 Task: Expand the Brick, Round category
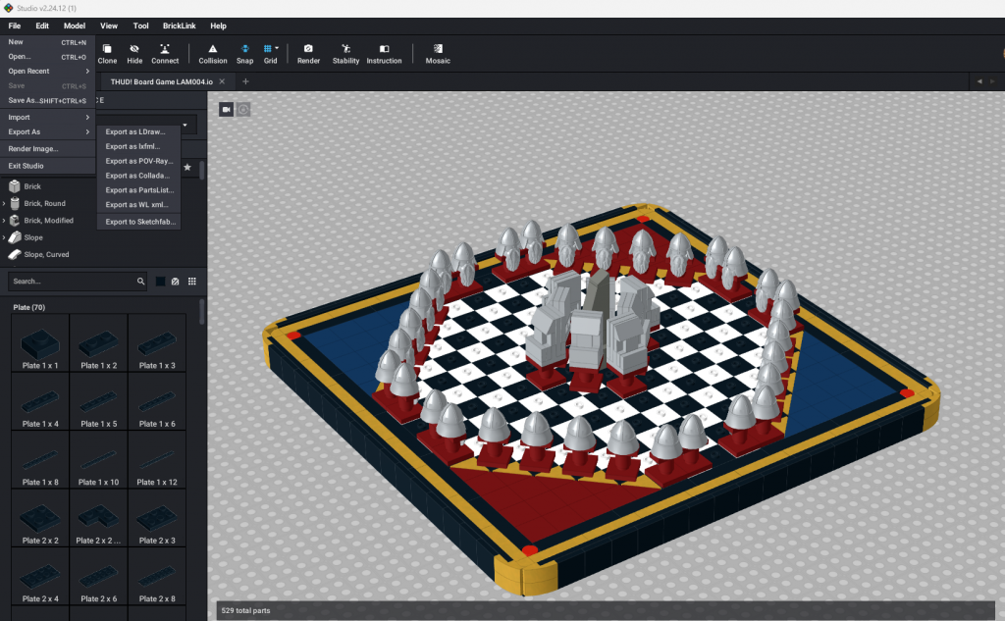[4, 204]
